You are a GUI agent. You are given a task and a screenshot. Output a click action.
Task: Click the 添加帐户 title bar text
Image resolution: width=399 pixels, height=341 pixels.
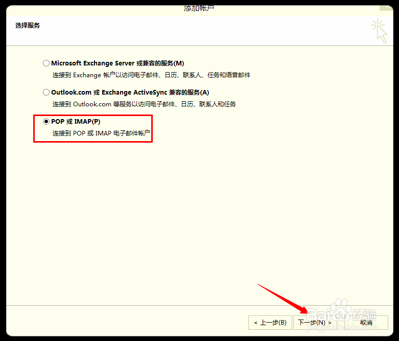coord(199,8)
